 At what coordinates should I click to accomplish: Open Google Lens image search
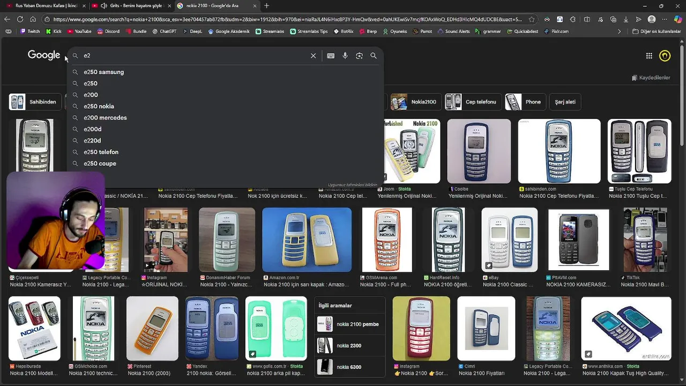tap(359, 56)
